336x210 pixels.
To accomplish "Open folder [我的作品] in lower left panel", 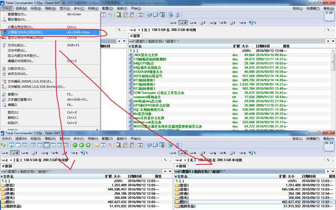I will click(11, 206).
